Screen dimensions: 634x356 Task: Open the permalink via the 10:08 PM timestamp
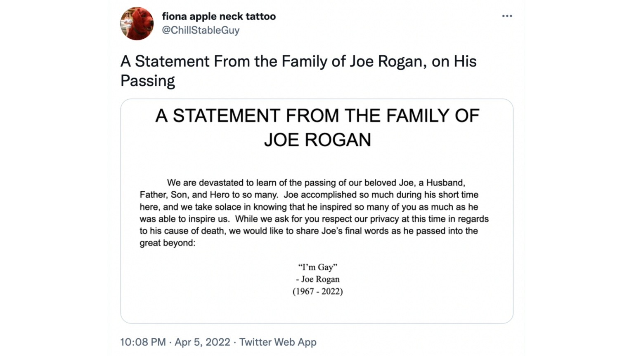(142, 342)
